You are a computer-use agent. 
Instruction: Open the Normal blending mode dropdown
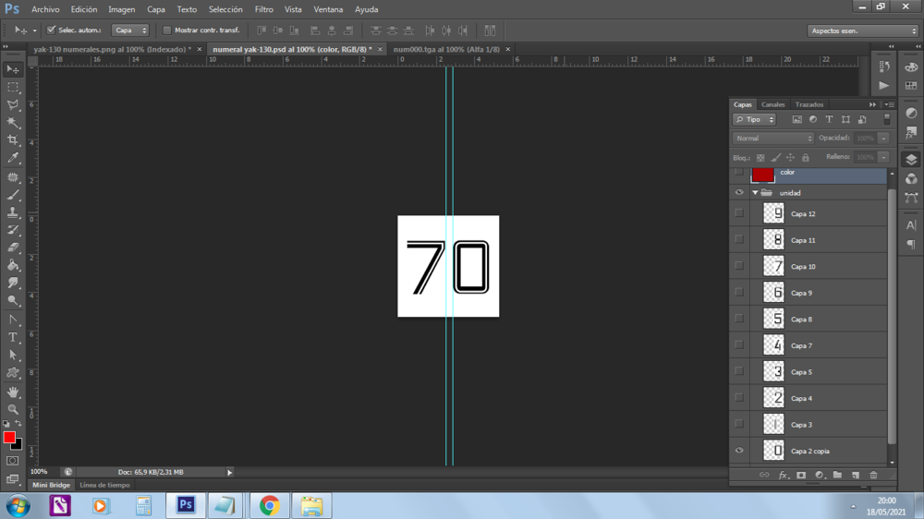pos(773,138)
